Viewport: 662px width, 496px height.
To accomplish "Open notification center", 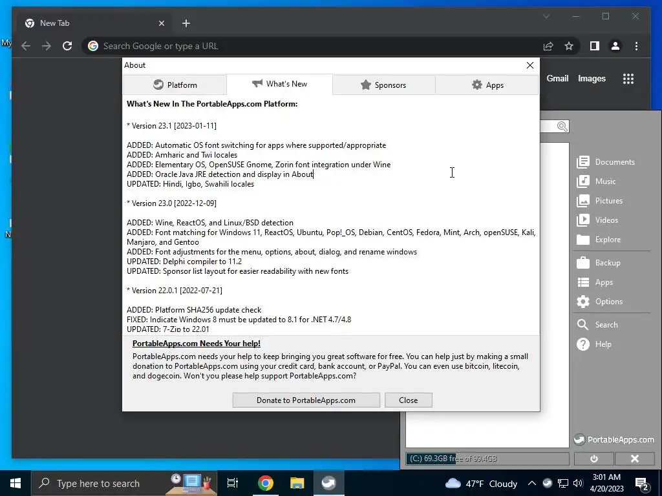I will pyautogui.click(x=641, y=483).
